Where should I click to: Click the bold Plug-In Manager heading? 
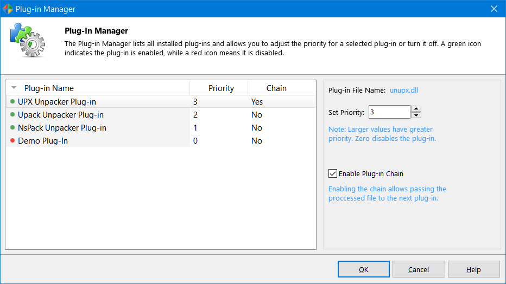[x=96, y=30]
